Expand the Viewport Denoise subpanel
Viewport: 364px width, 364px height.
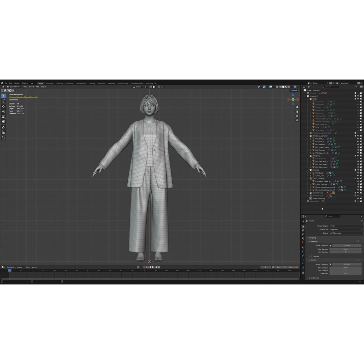pos(309,256)
